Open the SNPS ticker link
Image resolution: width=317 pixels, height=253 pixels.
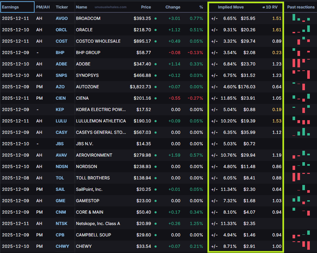pos(61,75)
